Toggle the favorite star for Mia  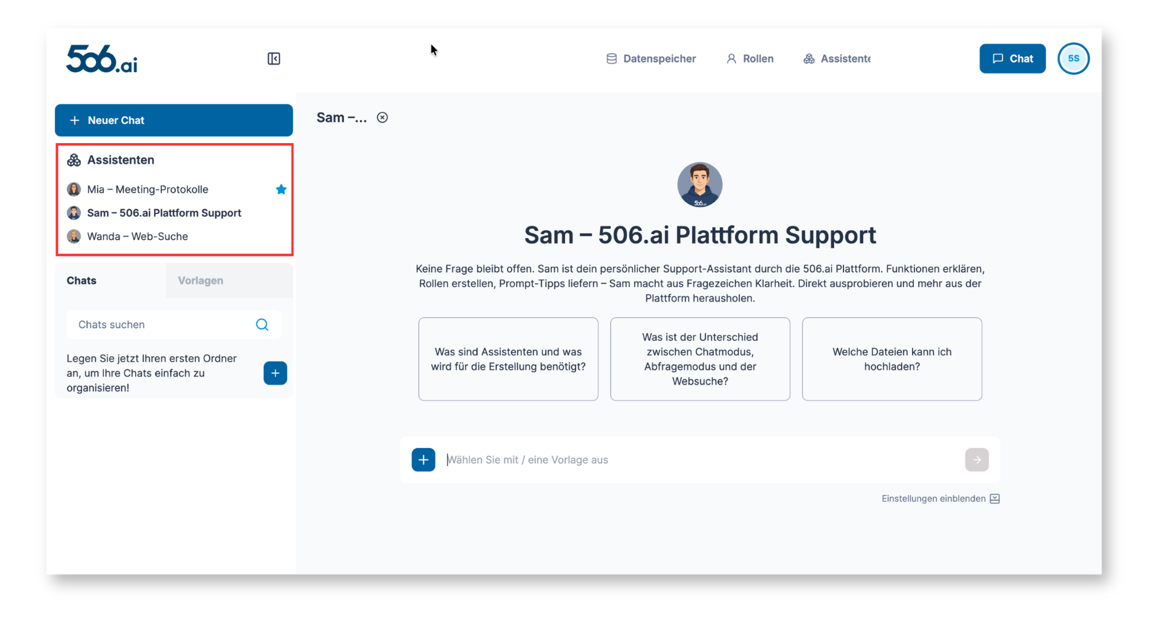tap(281, 190)
